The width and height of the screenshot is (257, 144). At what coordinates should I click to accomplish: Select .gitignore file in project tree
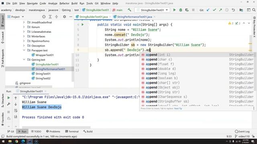point(25,83)
